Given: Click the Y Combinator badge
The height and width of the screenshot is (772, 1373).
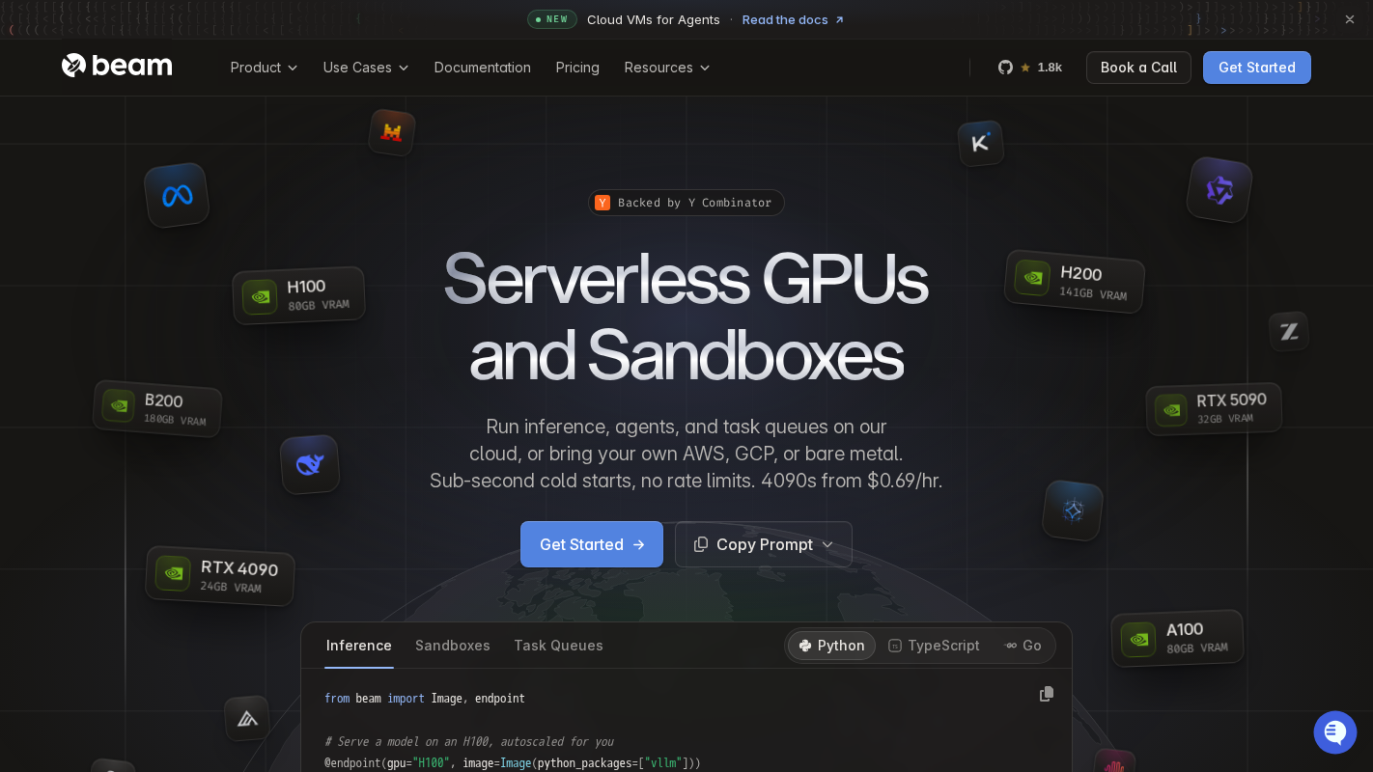Looking at the screenshot, I should pyautogui.click(x=686, y=203).
